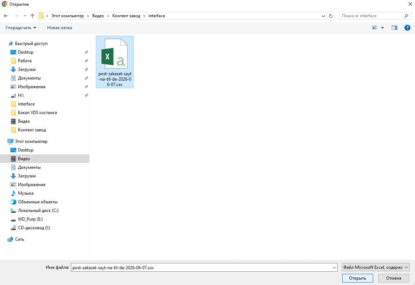Click folder icon in address bar
The width and height of the screenshot is (415, 285).
(41, 16)
